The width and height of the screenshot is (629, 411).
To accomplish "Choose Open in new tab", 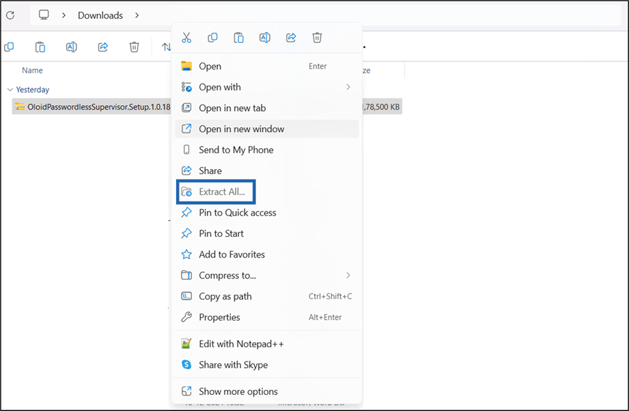I will (x=267, y=108).
